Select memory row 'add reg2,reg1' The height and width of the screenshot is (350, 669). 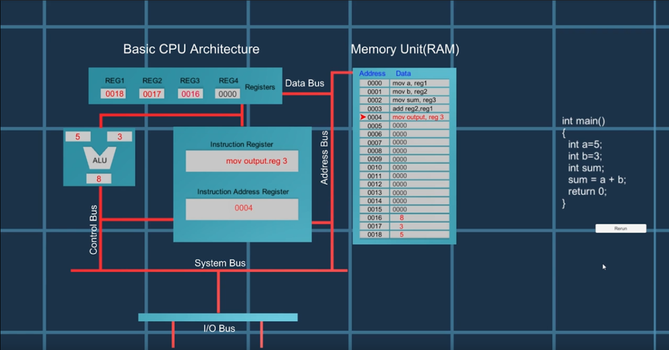pyautogui.click(x=420, y=108)
